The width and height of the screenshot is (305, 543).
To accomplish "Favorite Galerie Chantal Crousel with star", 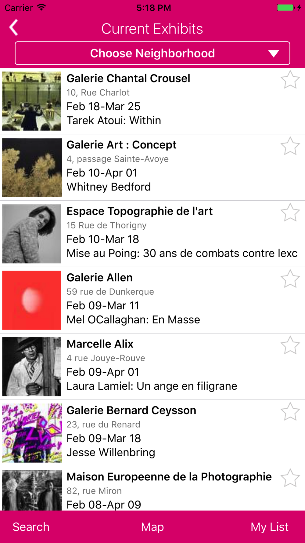I will 290,80.
